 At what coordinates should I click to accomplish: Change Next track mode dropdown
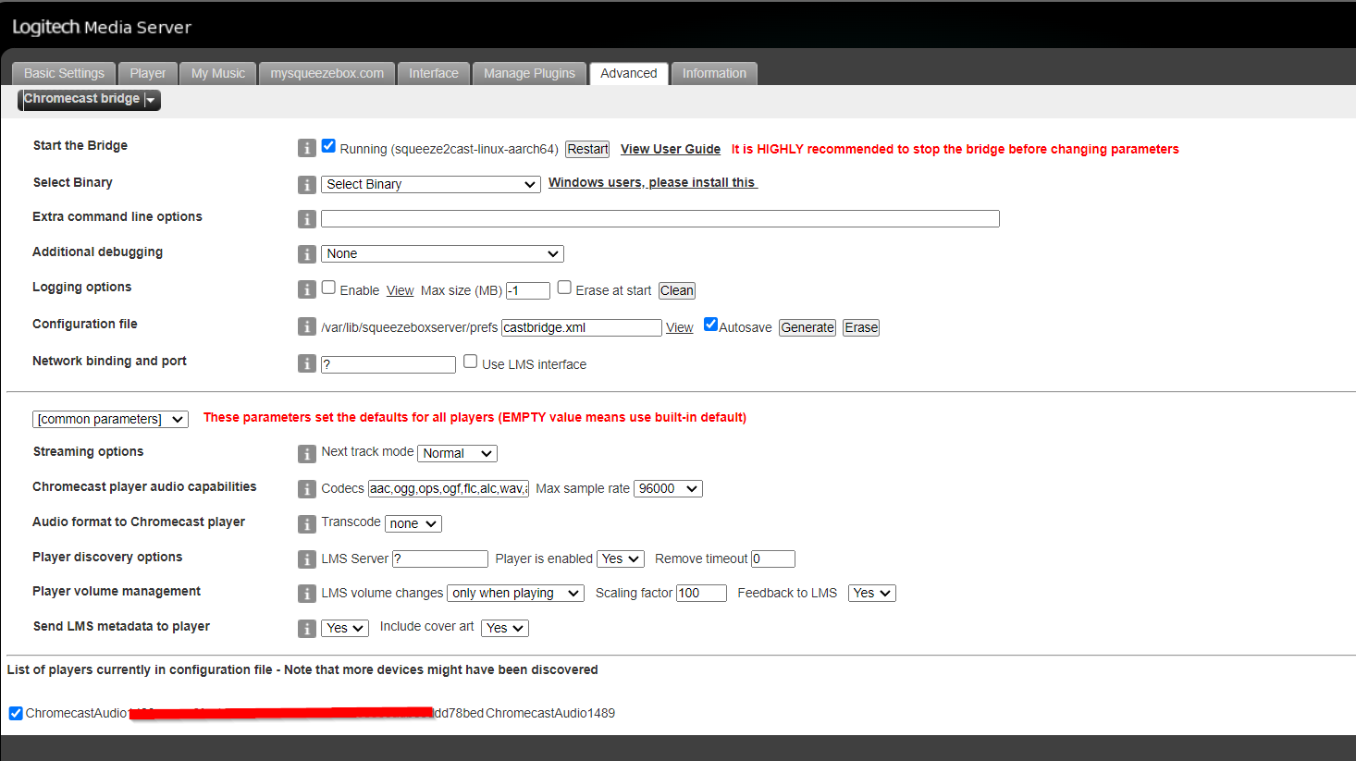pyautogui.click(x=458, y=453)
